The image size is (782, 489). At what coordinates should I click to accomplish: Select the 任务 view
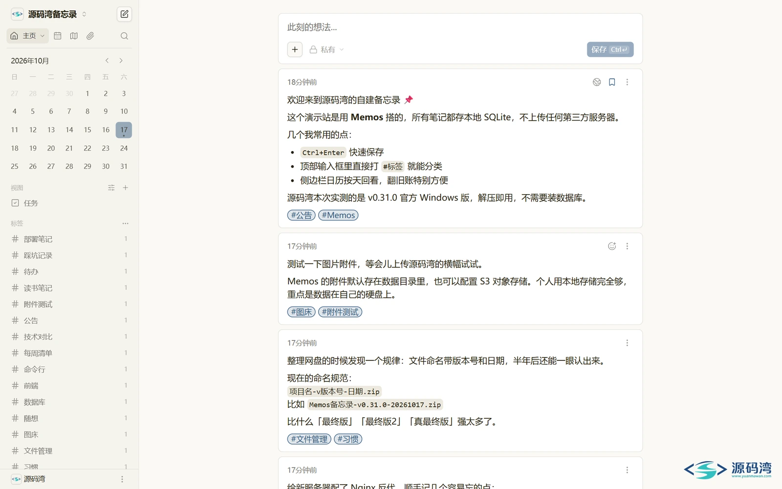point(69,203)
